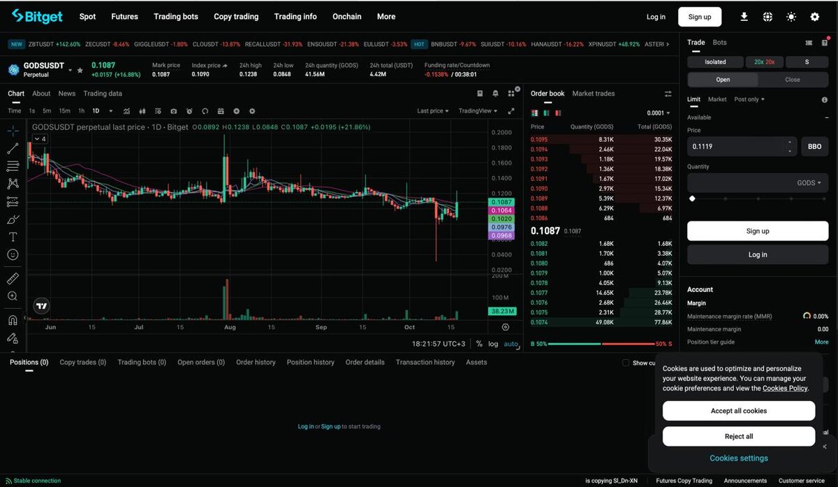This screenshot has width=838, height=487.
Task: Open the Last price dropdown
Action: pyautogui.click(x=433, y=111)
